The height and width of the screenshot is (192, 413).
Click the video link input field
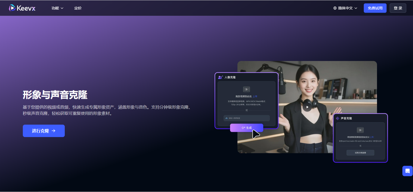(246, 118)
